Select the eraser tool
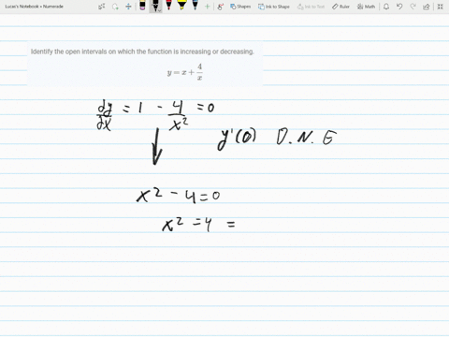The image size is (449, 337). point(142,6)
